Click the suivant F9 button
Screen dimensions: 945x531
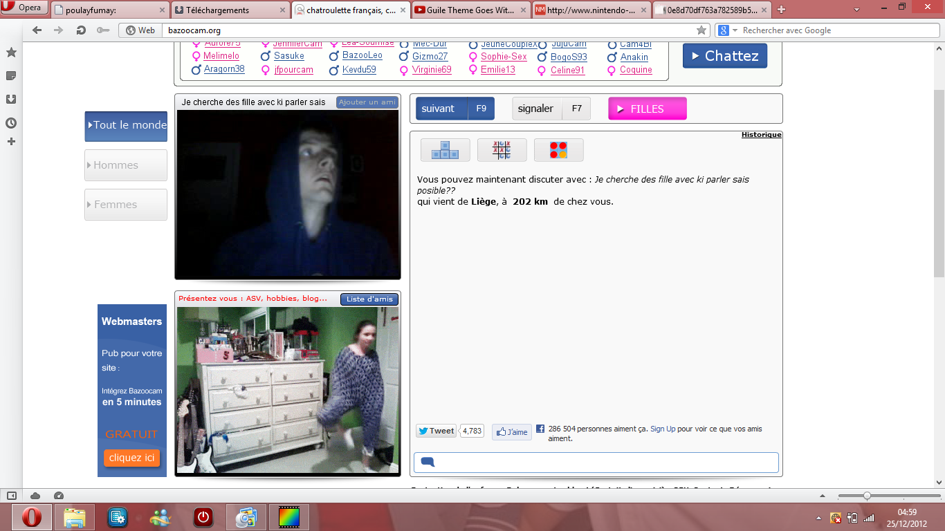(x=455, y=109)
